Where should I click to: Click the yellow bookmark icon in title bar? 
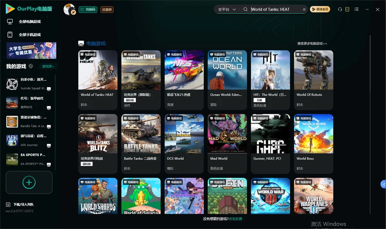point(347,9)
